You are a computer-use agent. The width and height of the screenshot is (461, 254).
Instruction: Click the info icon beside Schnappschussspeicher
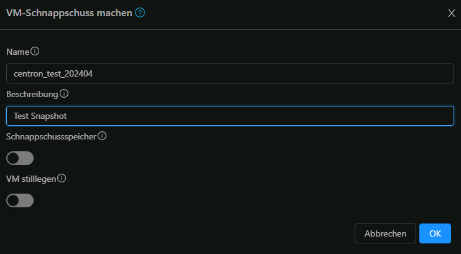102,136
